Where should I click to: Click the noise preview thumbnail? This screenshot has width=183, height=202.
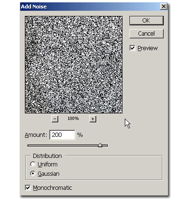pos(74,65)
